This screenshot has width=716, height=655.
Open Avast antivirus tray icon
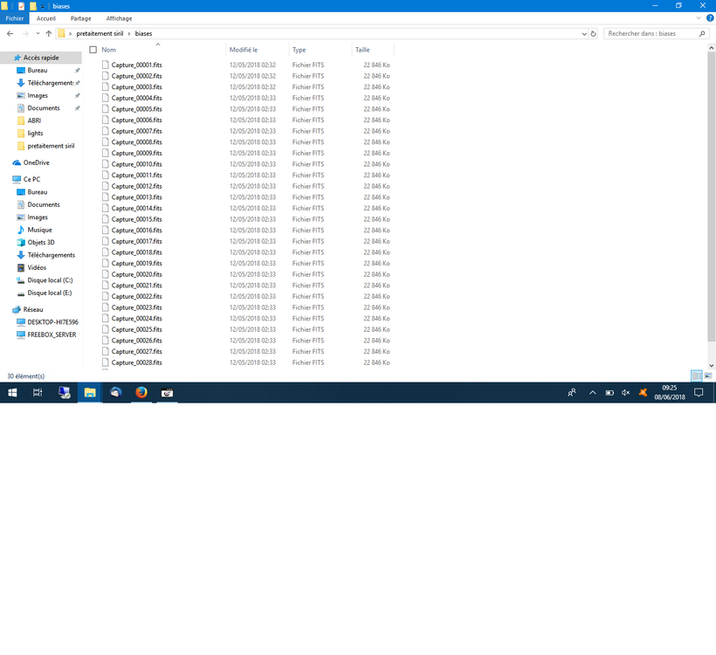click(643, 392)
